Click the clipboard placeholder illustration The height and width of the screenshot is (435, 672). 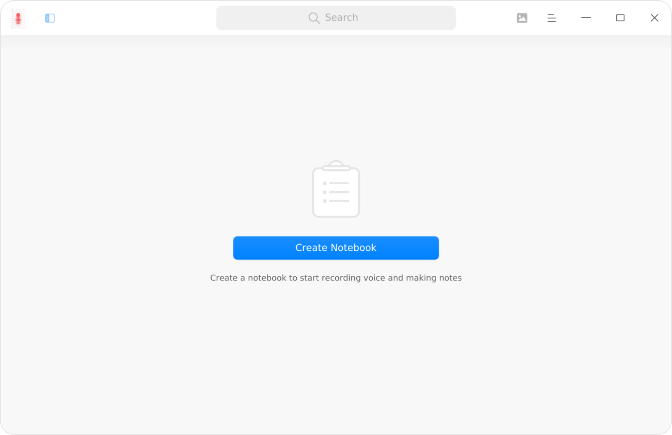336,189
